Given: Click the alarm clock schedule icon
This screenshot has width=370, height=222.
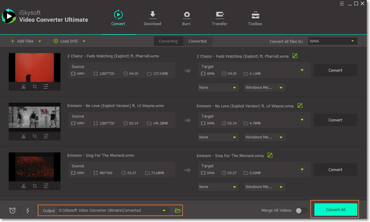Looking at the screenshot, I should pyautogui.click(x=13, y=210).
